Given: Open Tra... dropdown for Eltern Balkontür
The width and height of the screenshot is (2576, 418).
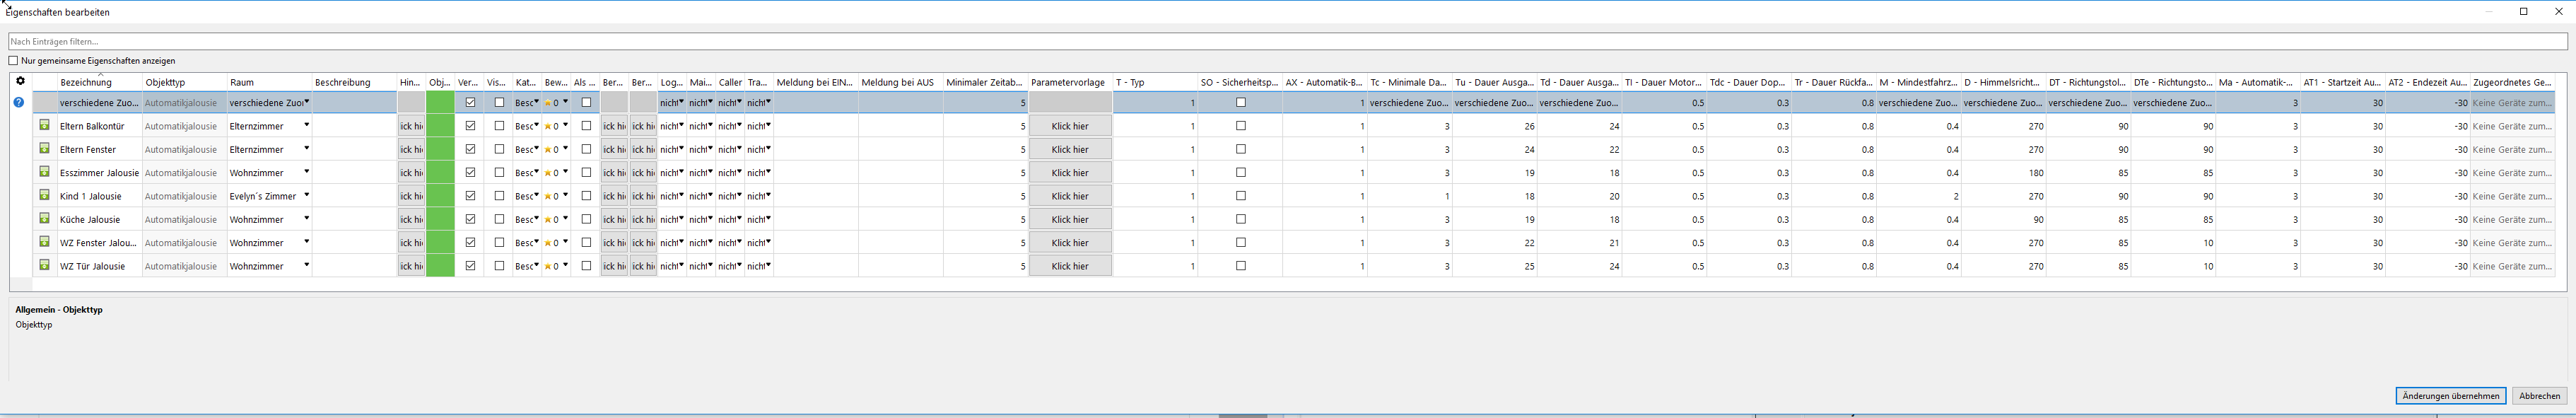Looking at the screenshot, I should pyautogui.click(x=768, y=125).
